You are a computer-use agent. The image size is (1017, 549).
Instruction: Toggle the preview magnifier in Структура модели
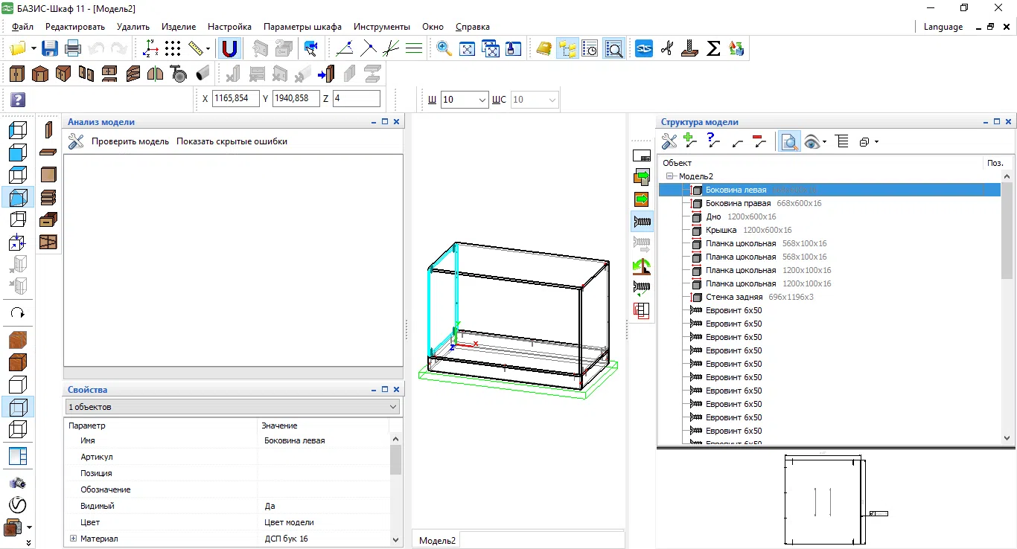tap(789, 141)
